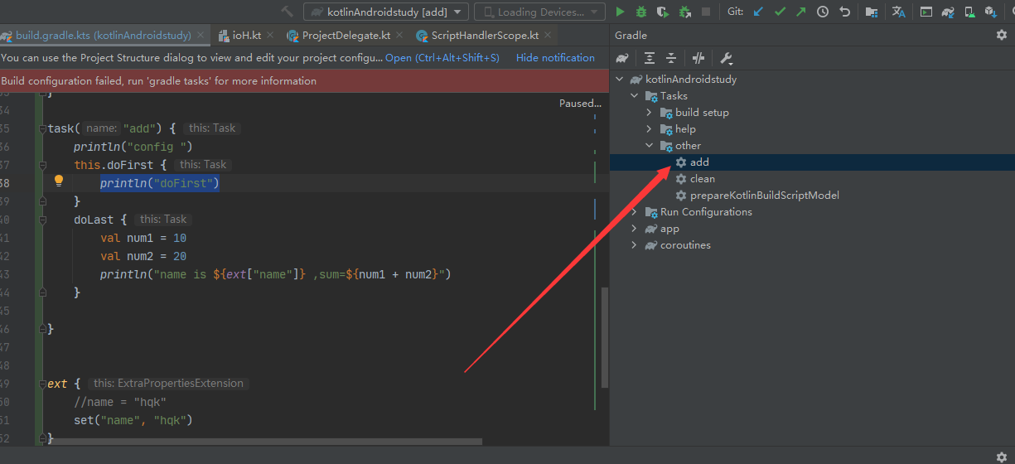1015x464 pixels.
Task: Expand the coroutines module node
Action: coord(635,245)
